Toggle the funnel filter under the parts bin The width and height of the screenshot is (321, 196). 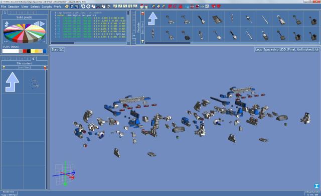(142, 42)
